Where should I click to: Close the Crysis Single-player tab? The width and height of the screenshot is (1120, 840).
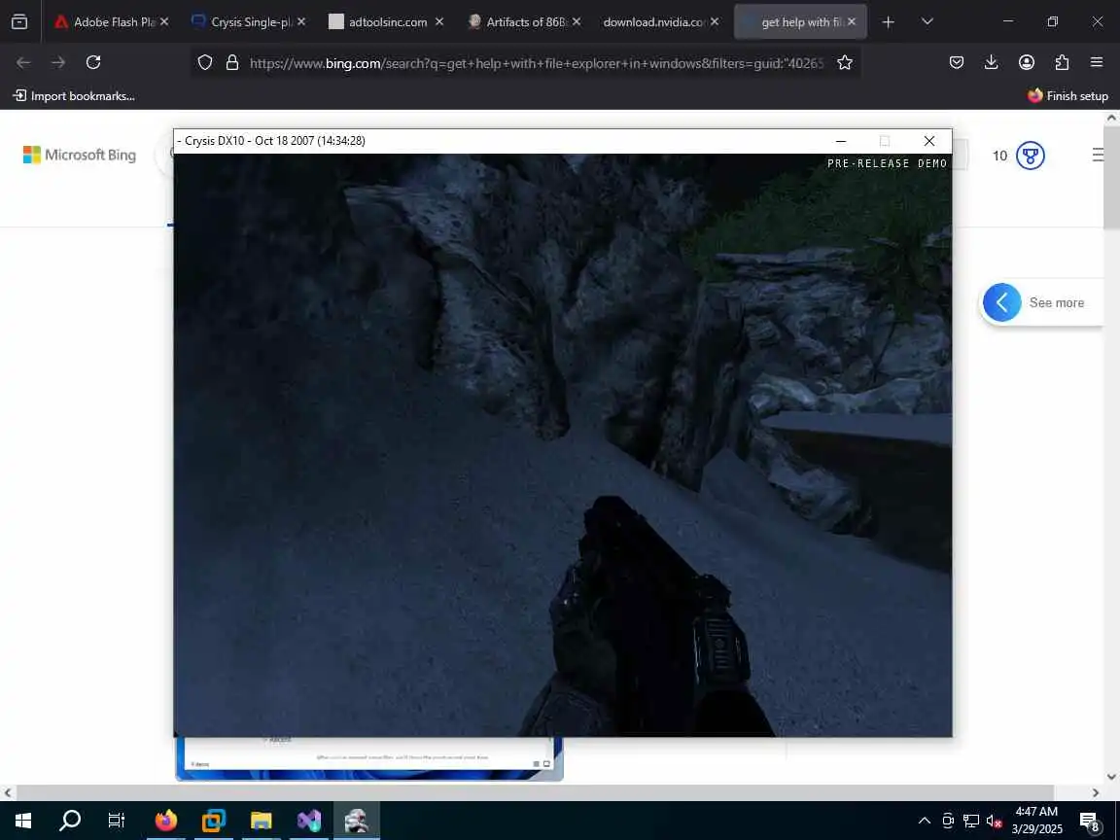coord(301,22)
